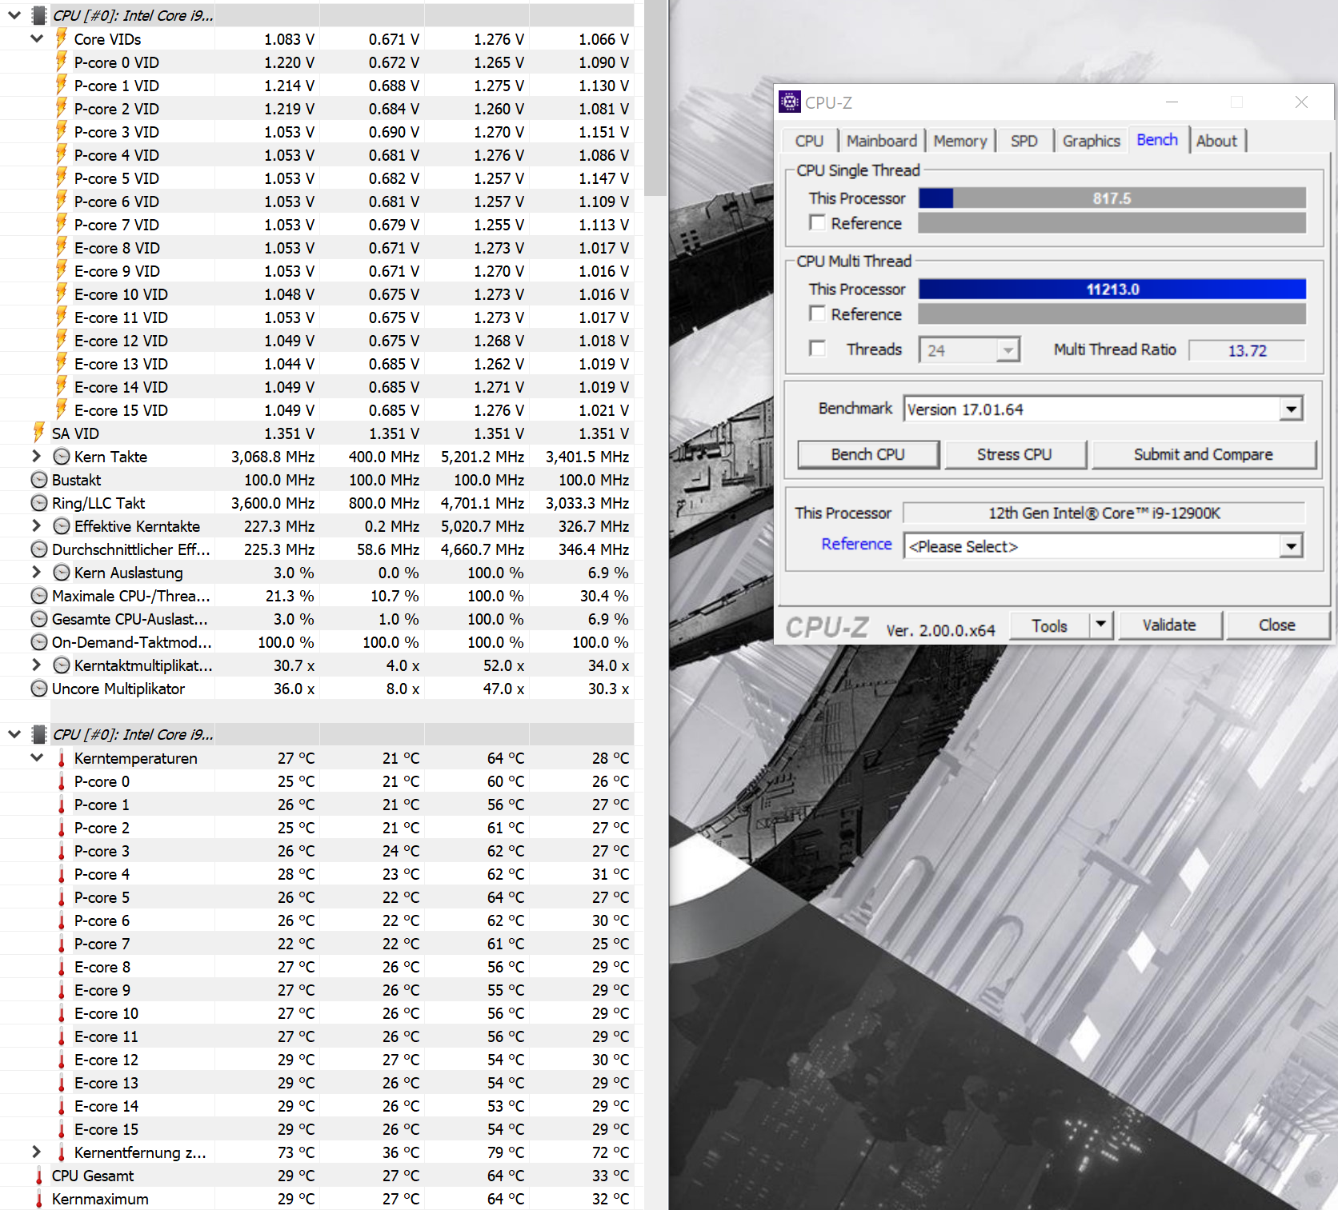This screenshot has width=1338, height=1210.
Task: Click the lightning icon beside SA VID
Action: 38,433
